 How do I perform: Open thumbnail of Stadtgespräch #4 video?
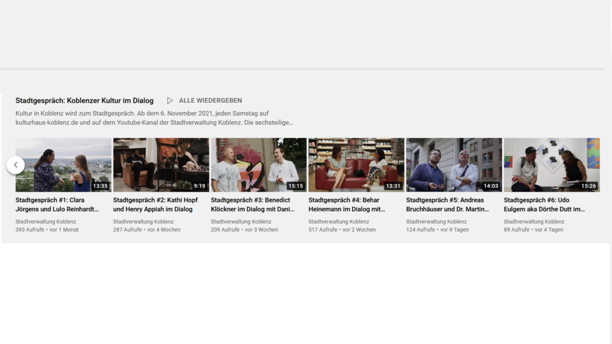(x=356, y=165)
